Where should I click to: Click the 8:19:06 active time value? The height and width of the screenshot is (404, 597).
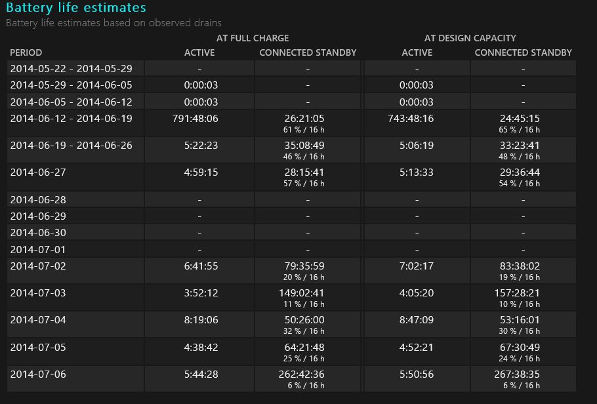200,320
